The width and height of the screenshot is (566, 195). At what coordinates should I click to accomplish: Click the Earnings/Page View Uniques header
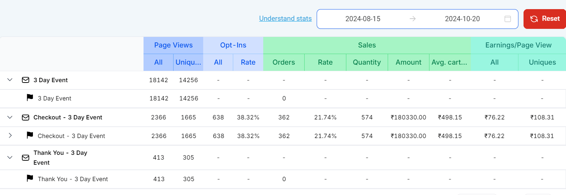pos(542,62)
